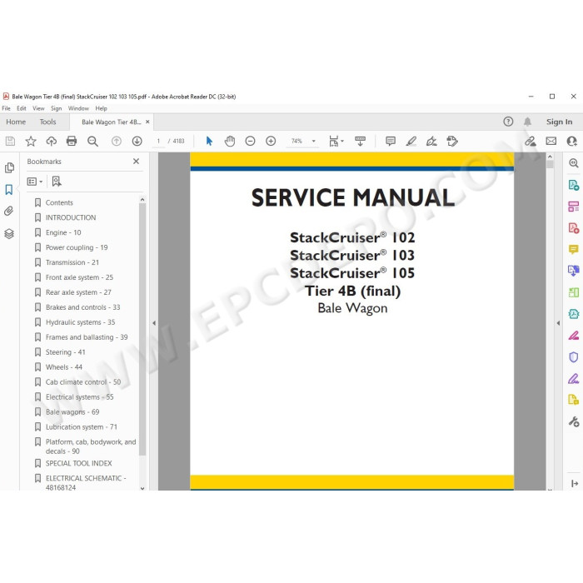Click the stamp tool icon
Screen dimensions: 583x583
click(452, 141)
